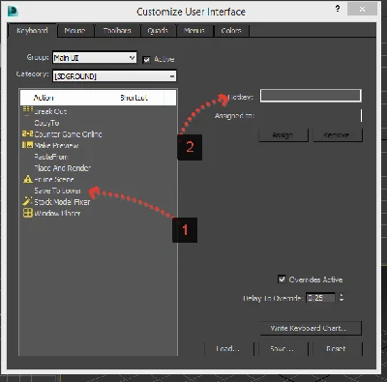Select the Save To Lower action
Image resolution: width=387 pixels, height=382 pixels.
[x=98, y=191]
